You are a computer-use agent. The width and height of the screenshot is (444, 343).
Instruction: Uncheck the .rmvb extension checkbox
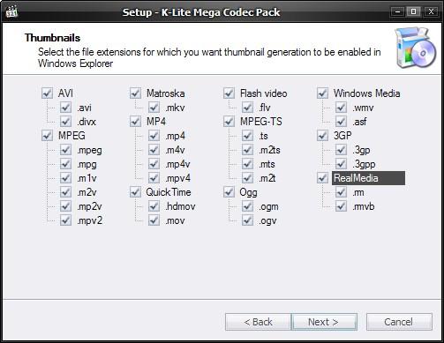click(341, 206)
